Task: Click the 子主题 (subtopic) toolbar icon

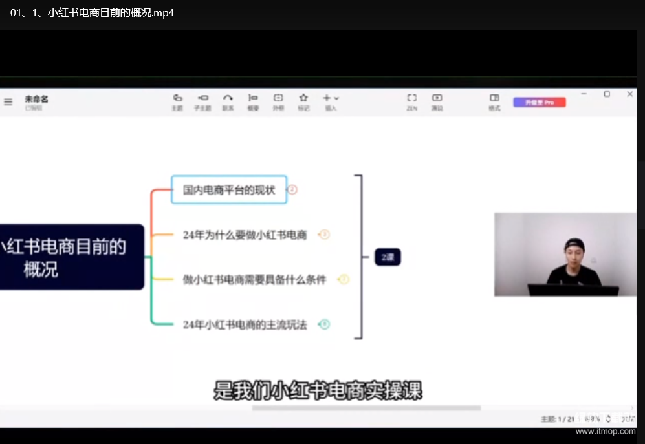Action: coord(202,102)
